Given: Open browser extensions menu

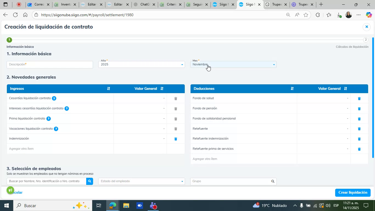Looking at the screenshot, I should (x=318, y=15).
